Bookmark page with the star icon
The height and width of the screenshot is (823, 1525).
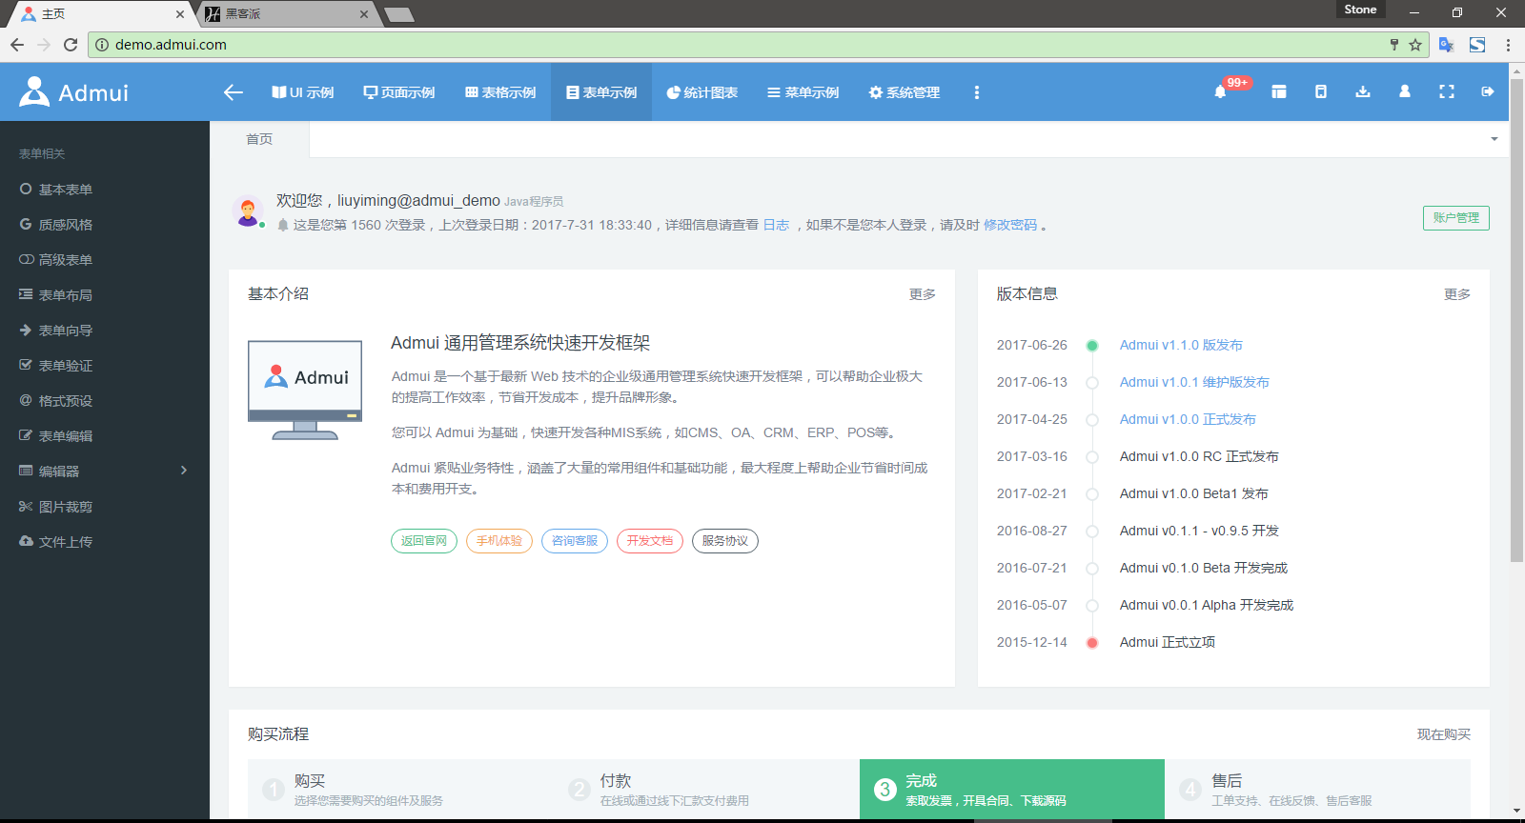(1415, 45)
